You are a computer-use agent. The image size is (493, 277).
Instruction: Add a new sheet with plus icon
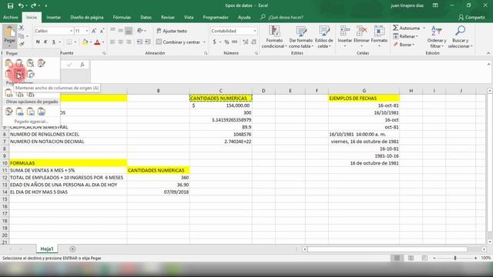[x=72, y=249]
